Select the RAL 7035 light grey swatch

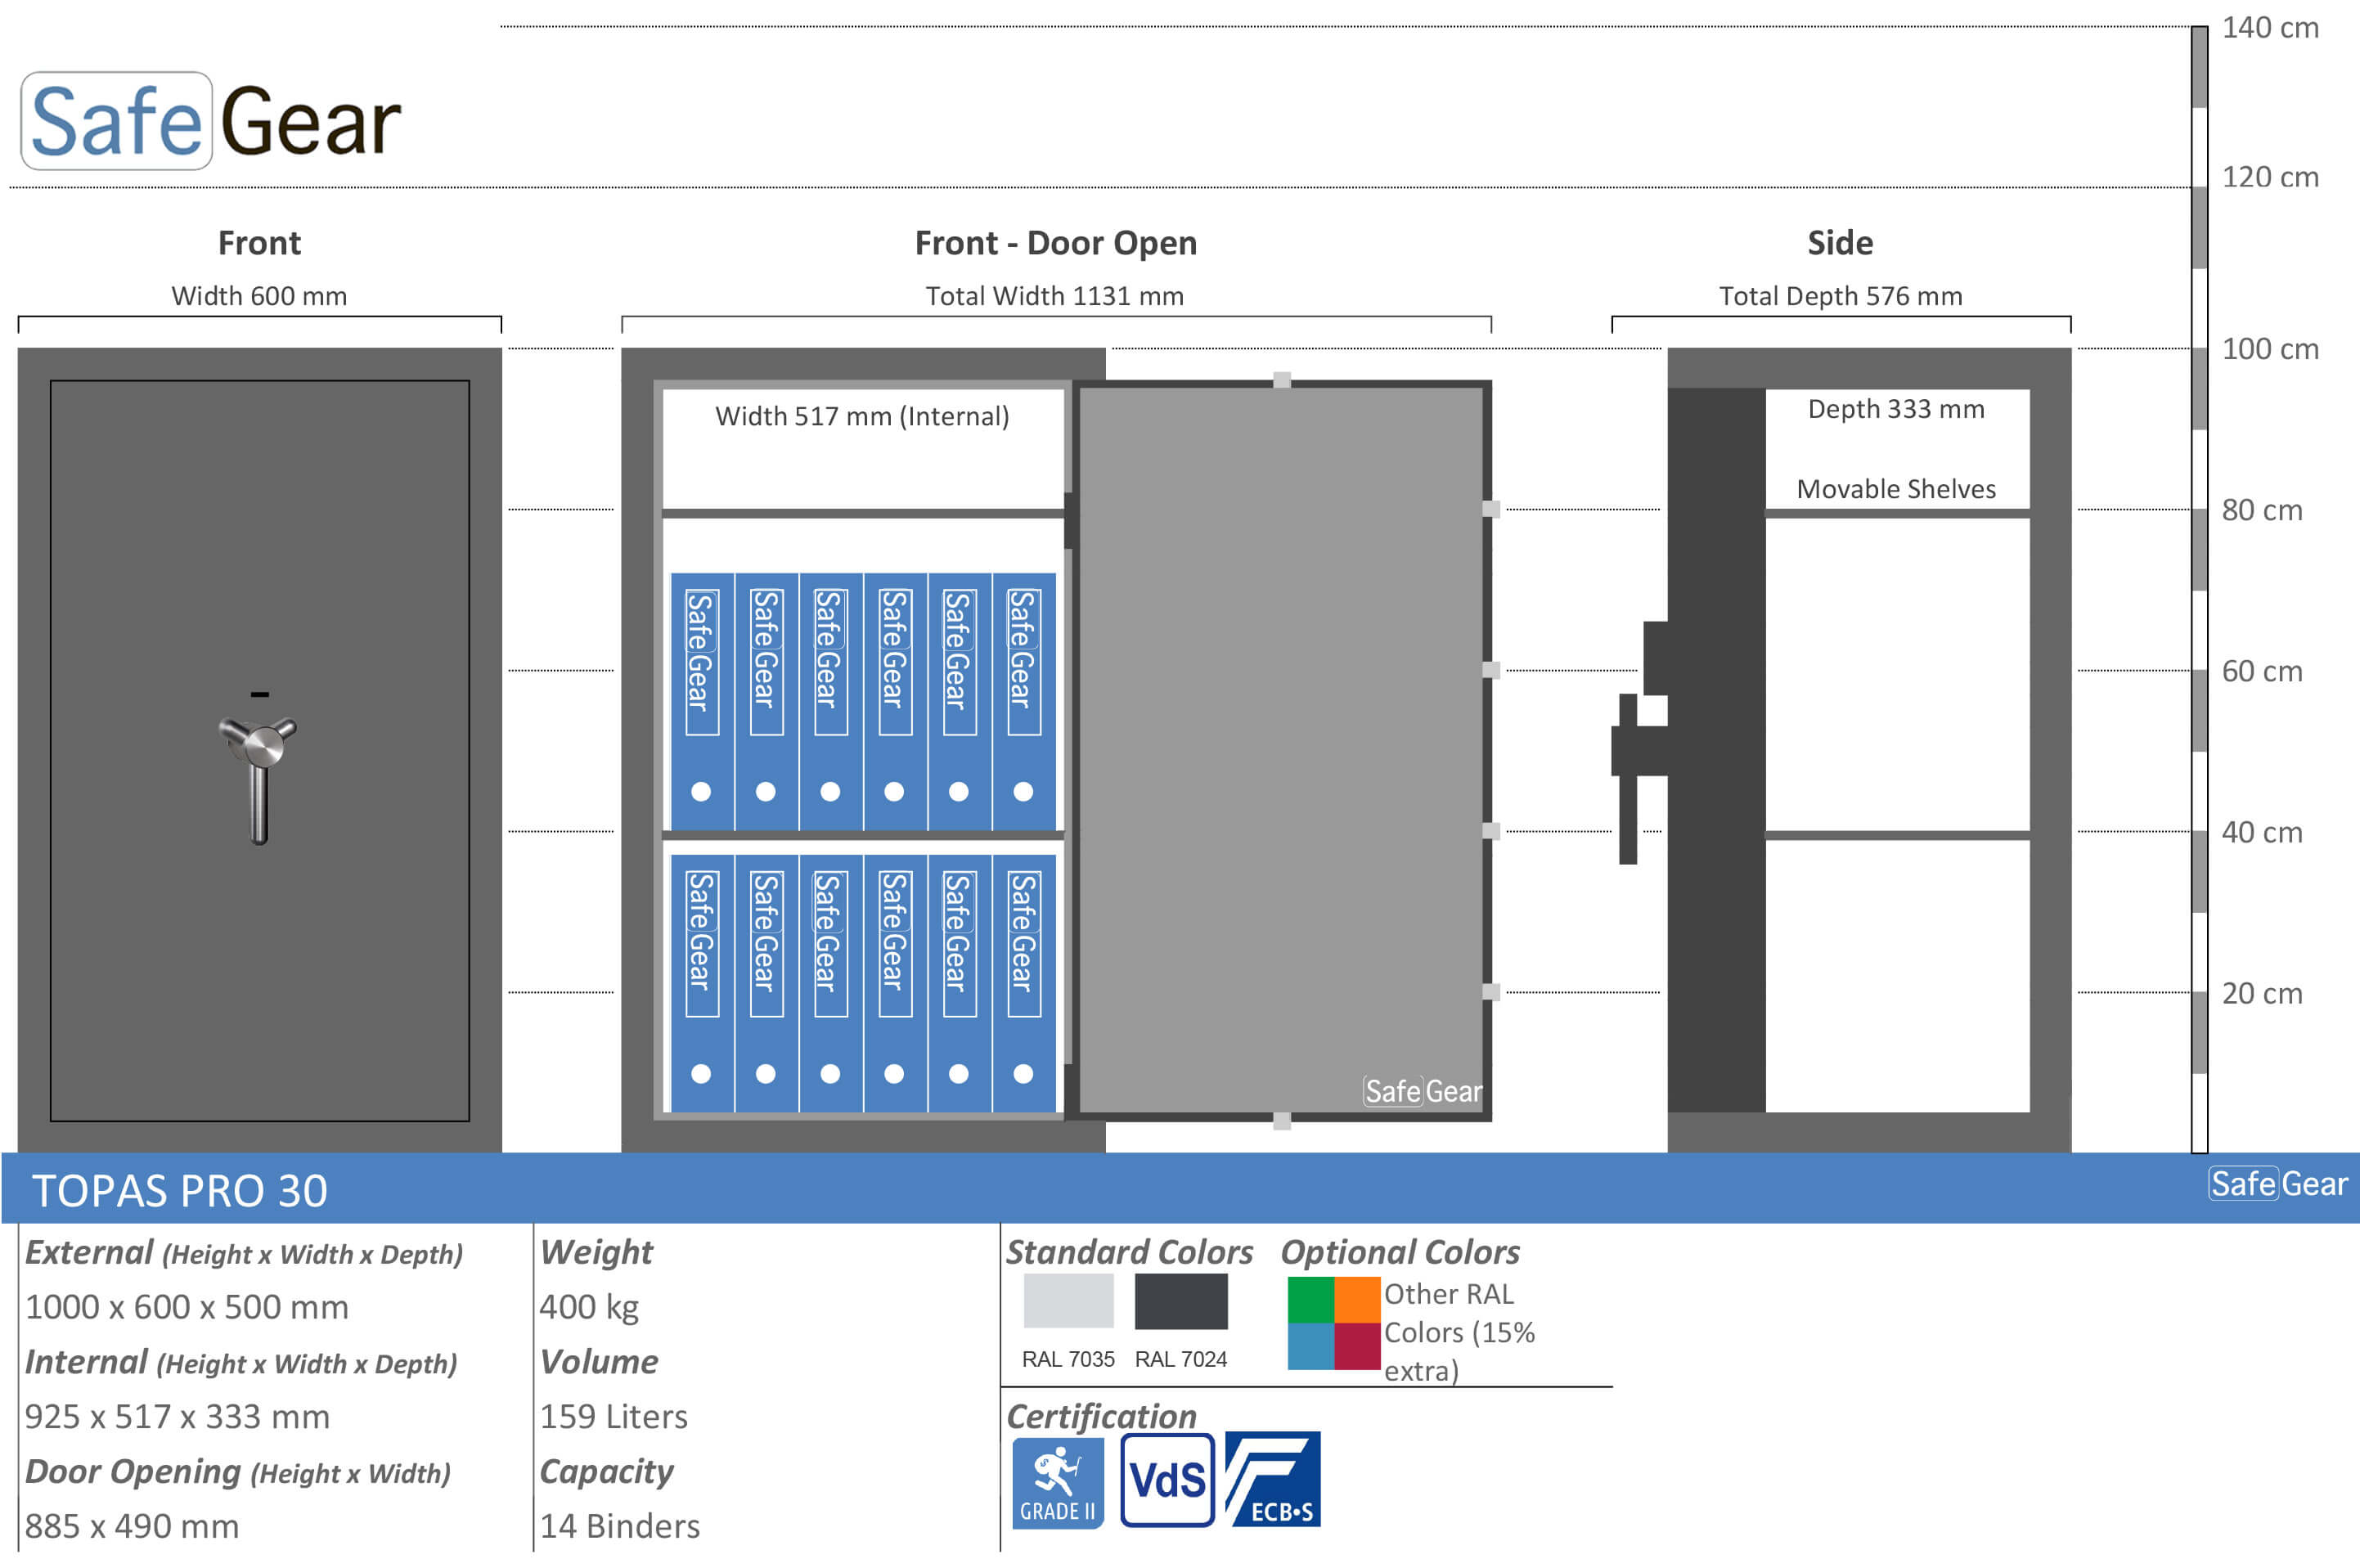click(x=1068, y=1301)
